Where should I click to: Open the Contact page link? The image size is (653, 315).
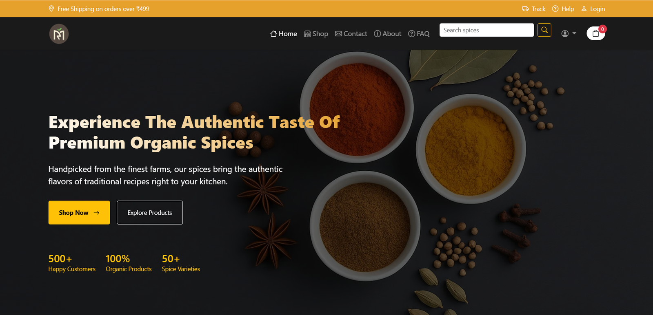pyautogui.click(x=351, y=34)
